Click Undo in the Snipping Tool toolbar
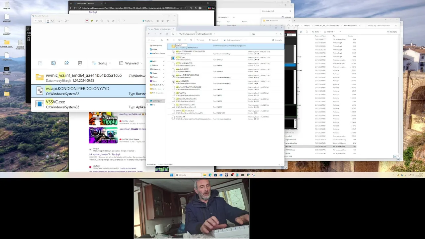 click(x=119, y=21)
